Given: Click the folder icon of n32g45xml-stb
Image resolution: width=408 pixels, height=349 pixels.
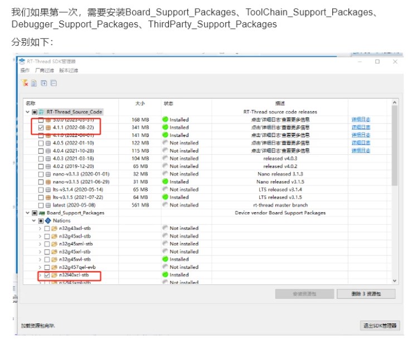Looking at the screenshot, I should pos(55,244).
